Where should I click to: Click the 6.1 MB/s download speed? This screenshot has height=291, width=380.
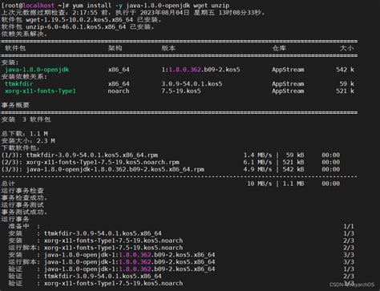[257, 162]
